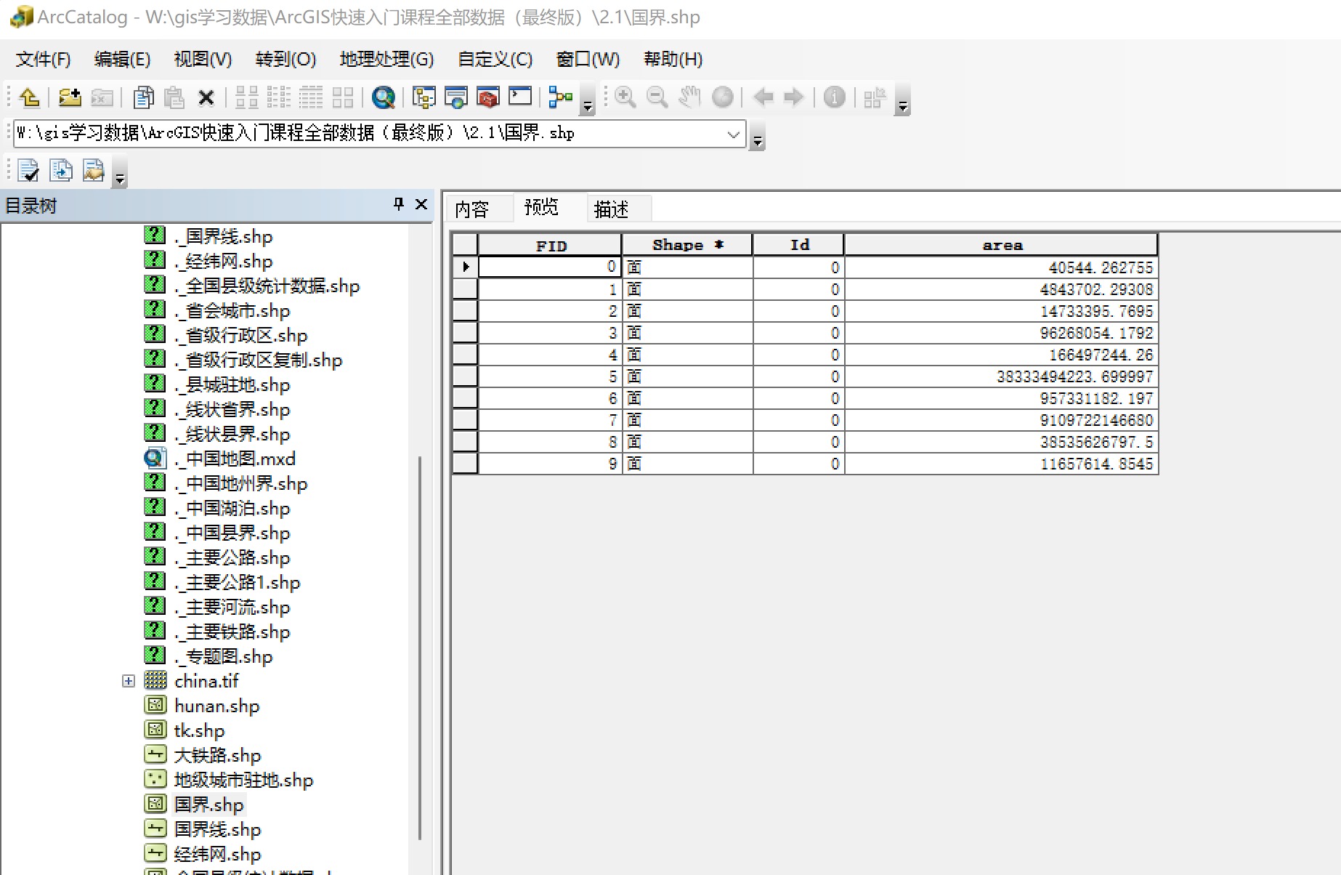
Task: Open the 窗口(W) menu
Action: 588,60
